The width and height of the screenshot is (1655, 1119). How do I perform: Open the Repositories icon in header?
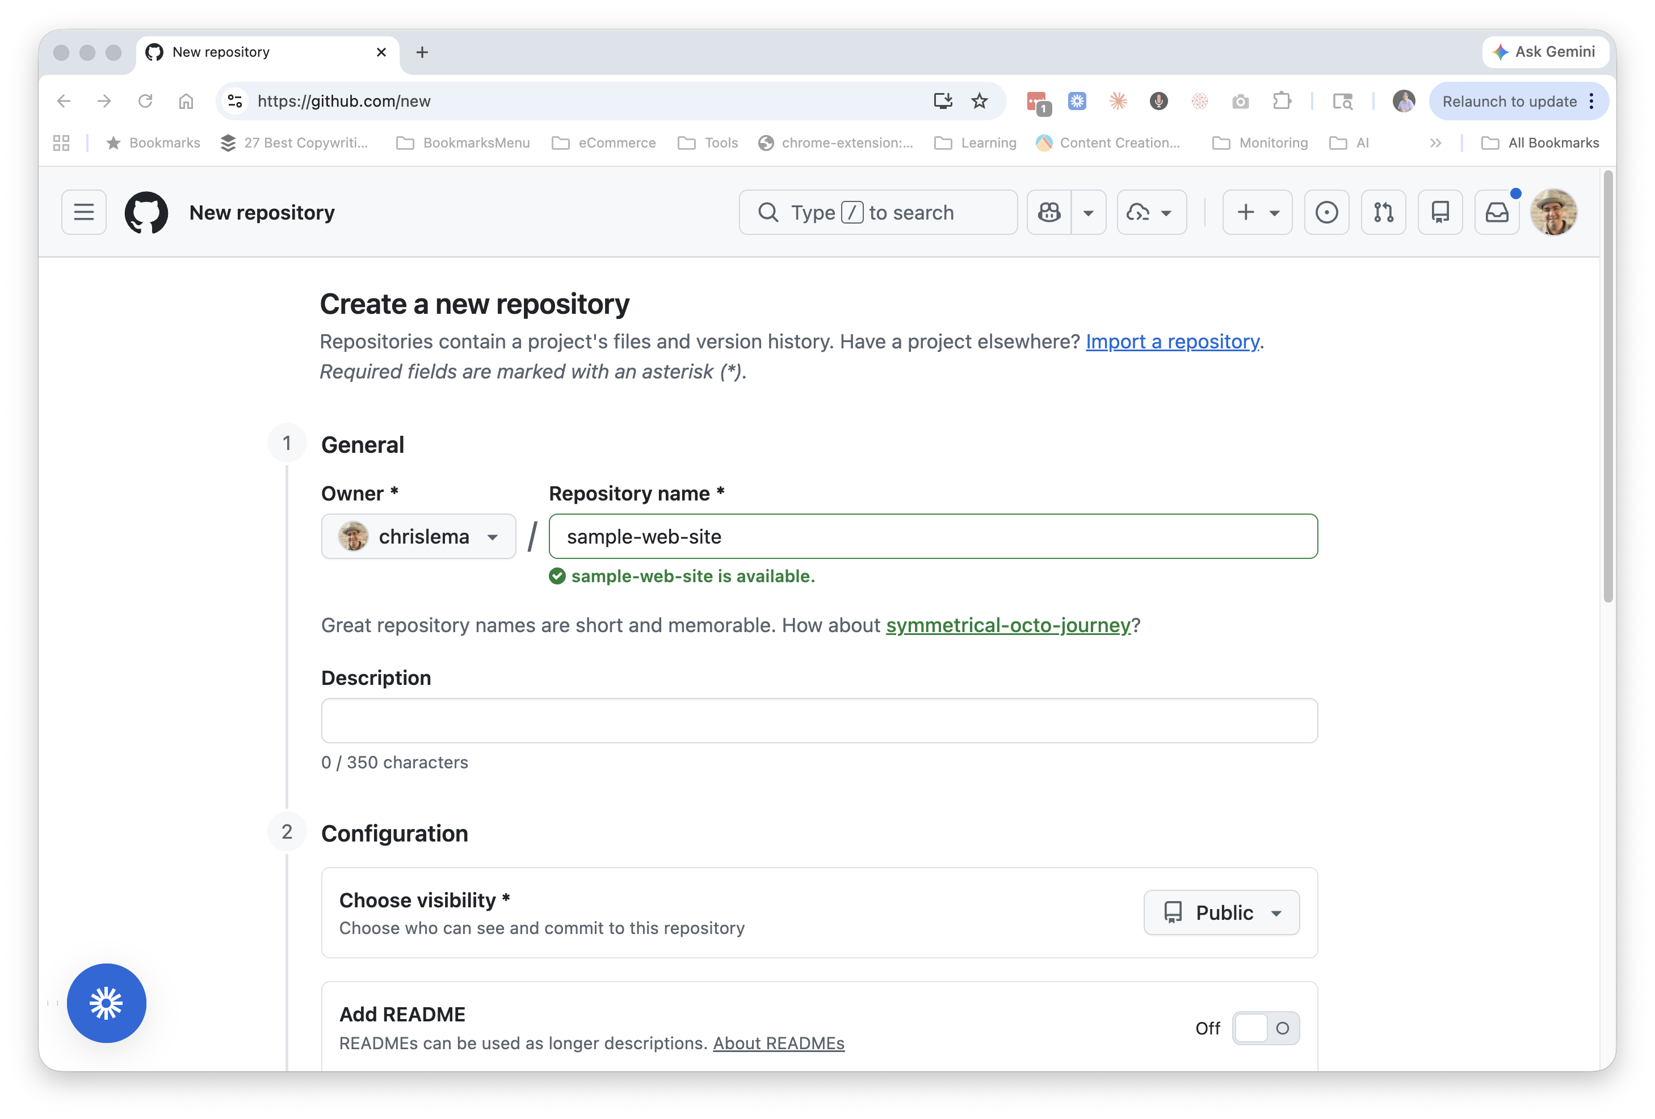(1440, 212)
